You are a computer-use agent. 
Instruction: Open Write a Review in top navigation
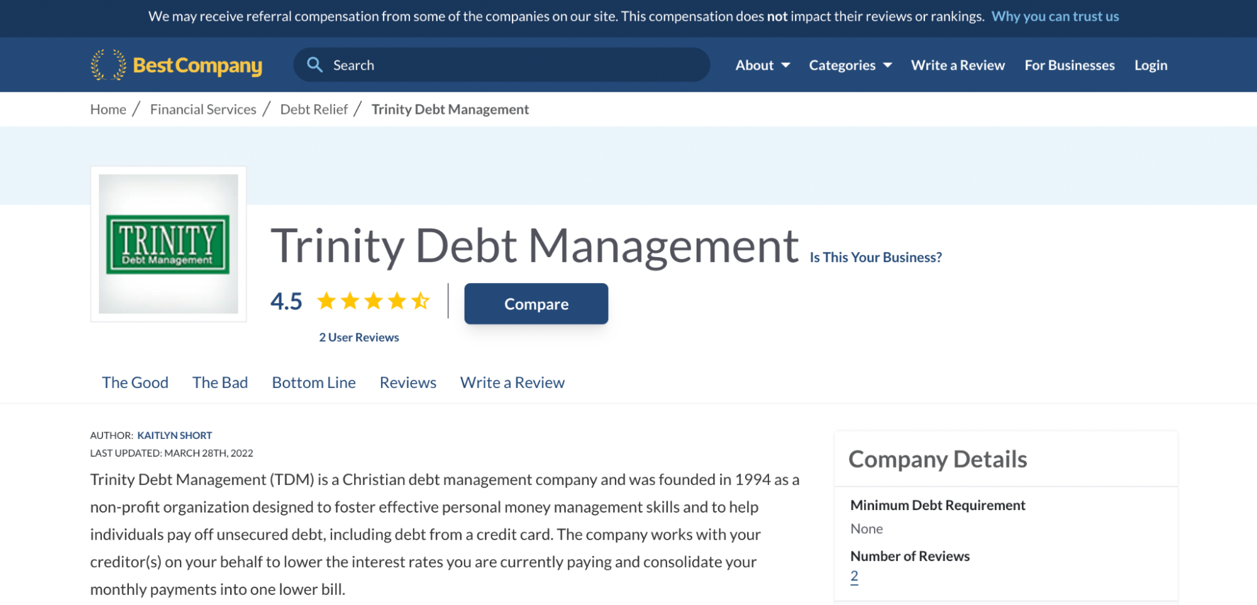pos(958,65)
